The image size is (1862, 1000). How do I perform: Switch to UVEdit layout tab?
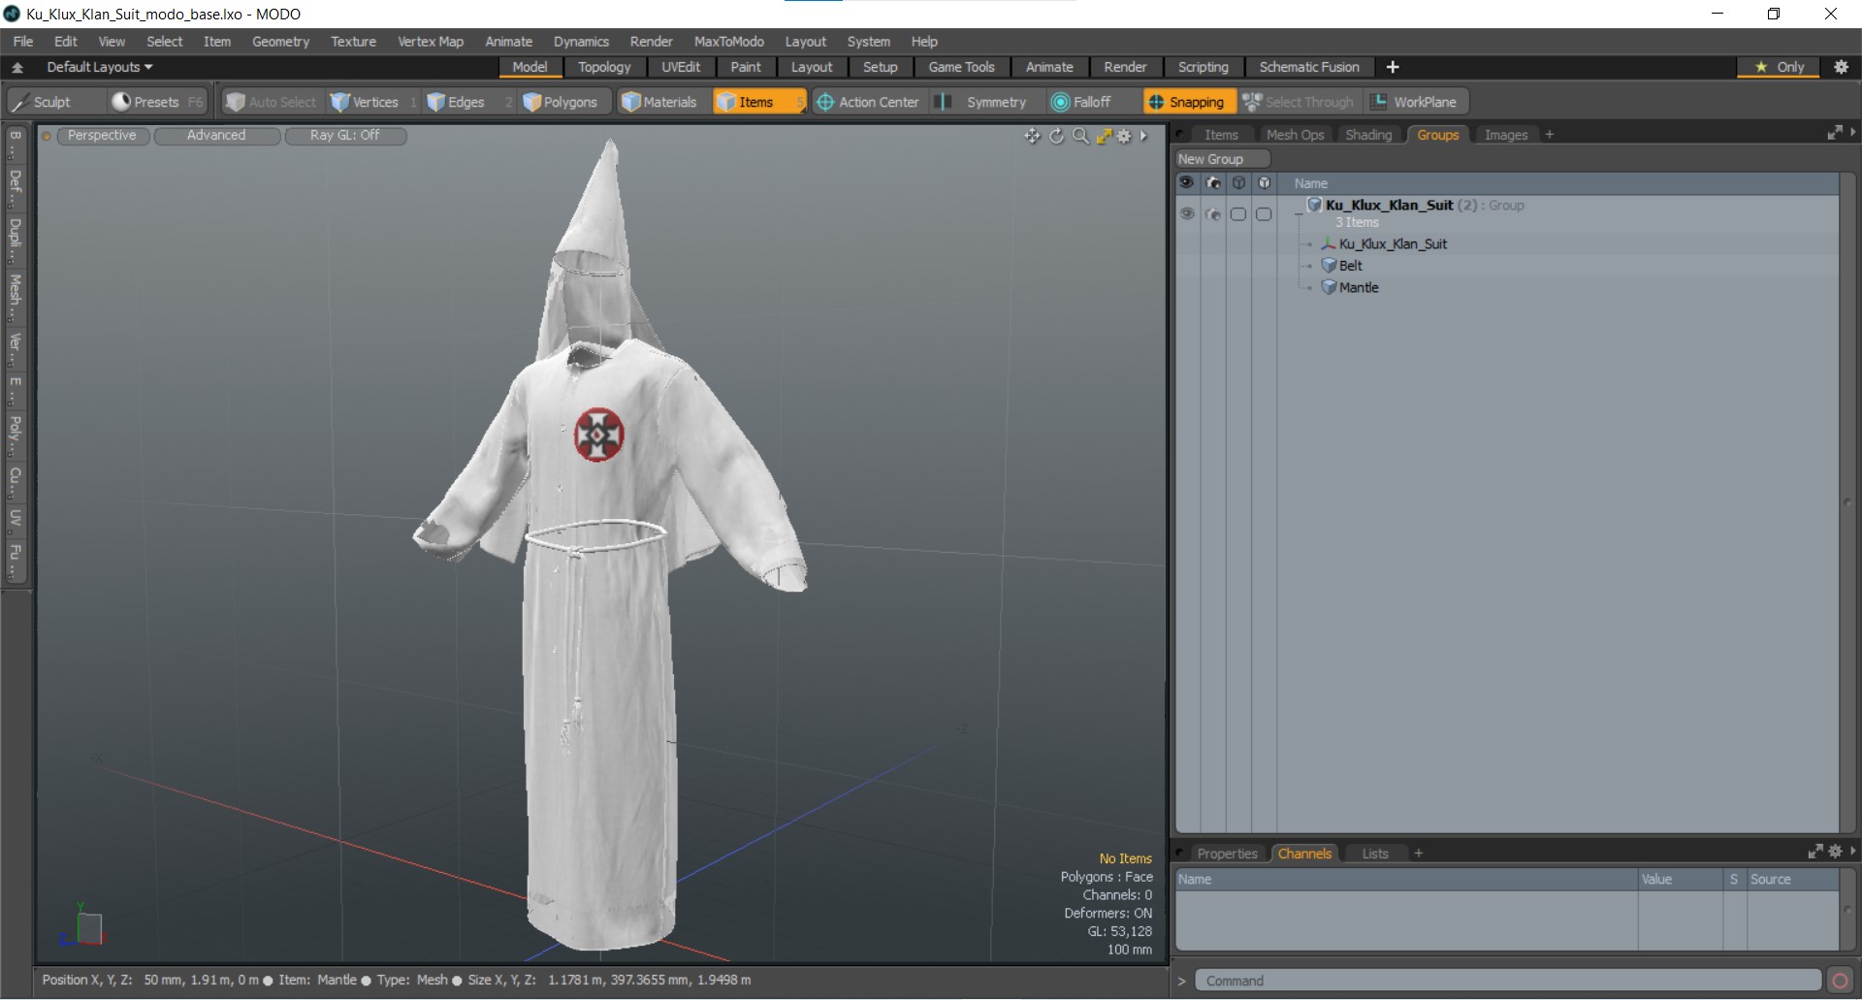pos(681,67)
